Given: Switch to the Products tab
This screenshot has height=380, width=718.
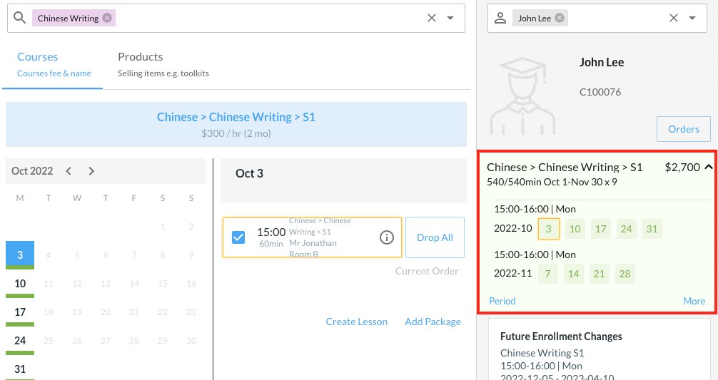Looking at the screenshot, I should [x=141, y=57].
